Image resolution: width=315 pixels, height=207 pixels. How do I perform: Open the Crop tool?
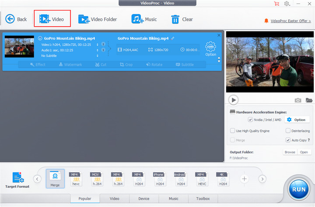tap(126, 64)
